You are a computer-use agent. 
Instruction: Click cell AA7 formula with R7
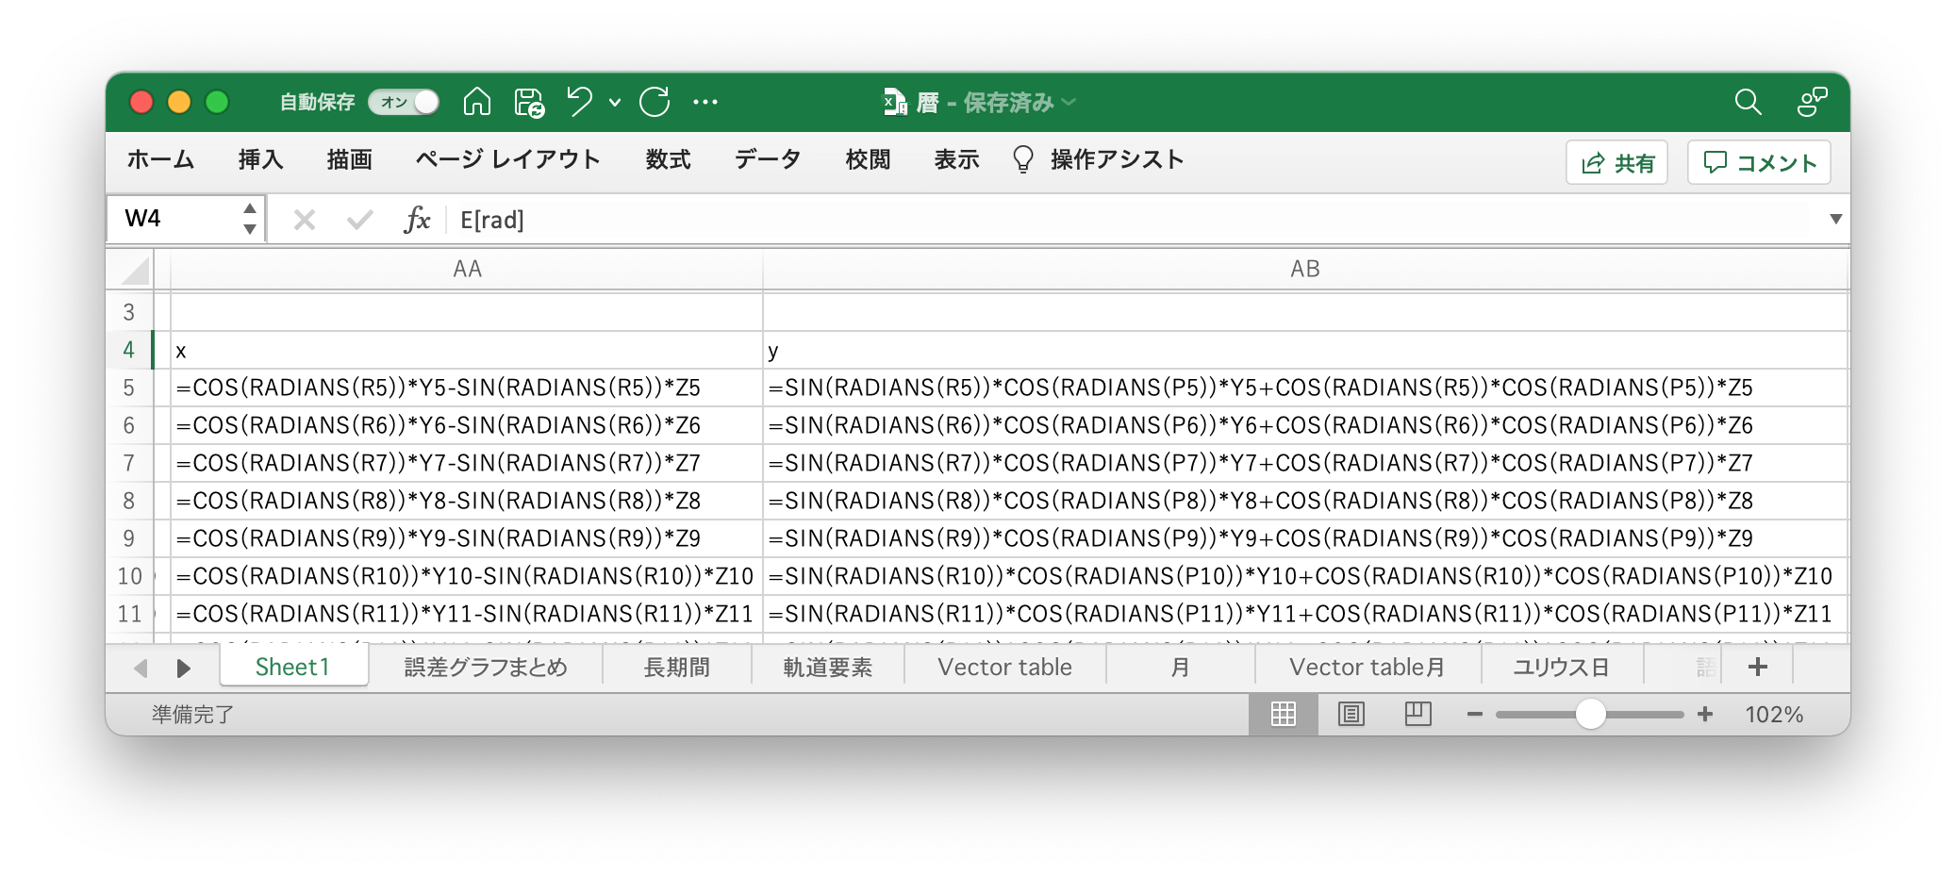[467, 463]
